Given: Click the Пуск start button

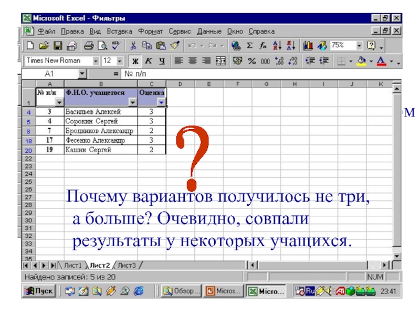Looking at the screenshot, I should click(x=39, y=291).
